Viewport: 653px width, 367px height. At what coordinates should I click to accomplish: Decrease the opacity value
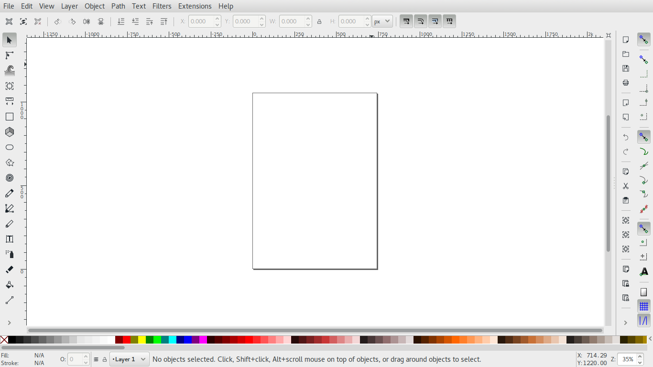click(x=86, y=362)
